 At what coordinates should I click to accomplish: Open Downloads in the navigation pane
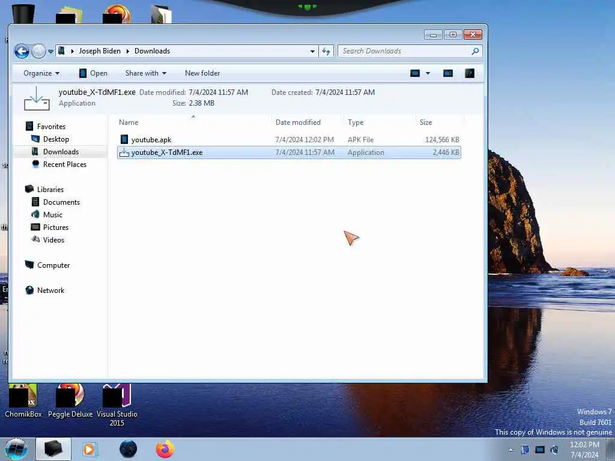click(x=61, y=152)
